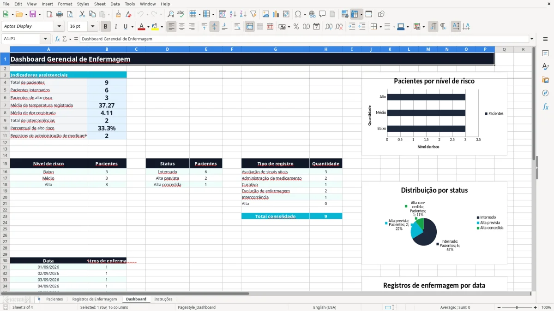Click the formula input line
Screen dimensions: 554x311
click(304, 39)
